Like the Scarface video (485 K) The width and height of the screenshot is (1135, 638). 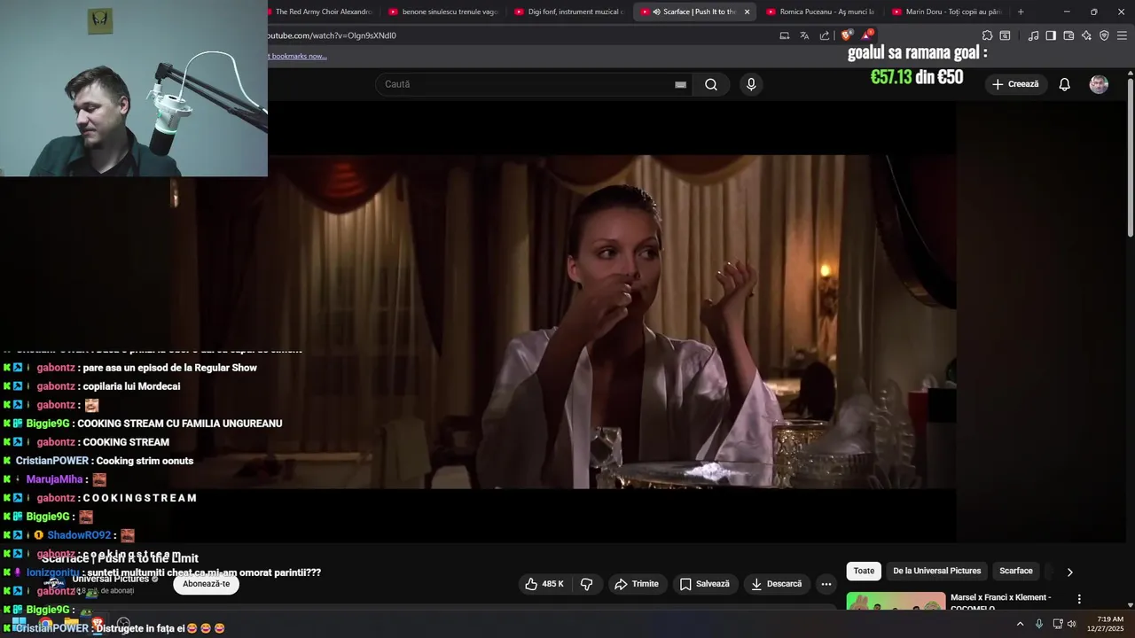pyautogui.click(x=544, y=584)
